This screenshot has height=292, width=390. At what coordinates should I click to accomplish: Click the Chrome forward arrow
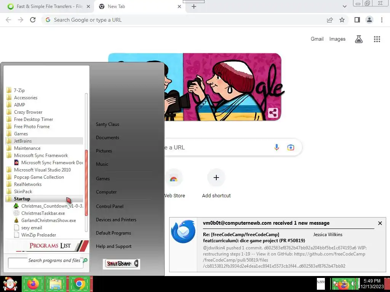tap(21, 20)
